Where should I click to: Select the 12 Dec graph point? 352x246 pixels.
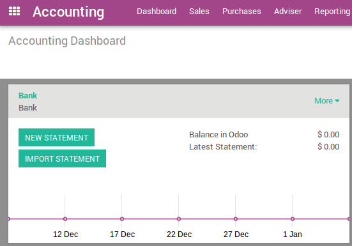coord(65,219)
